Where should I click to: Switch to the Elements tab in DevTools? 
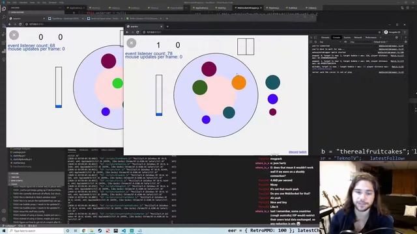[325, 38]
